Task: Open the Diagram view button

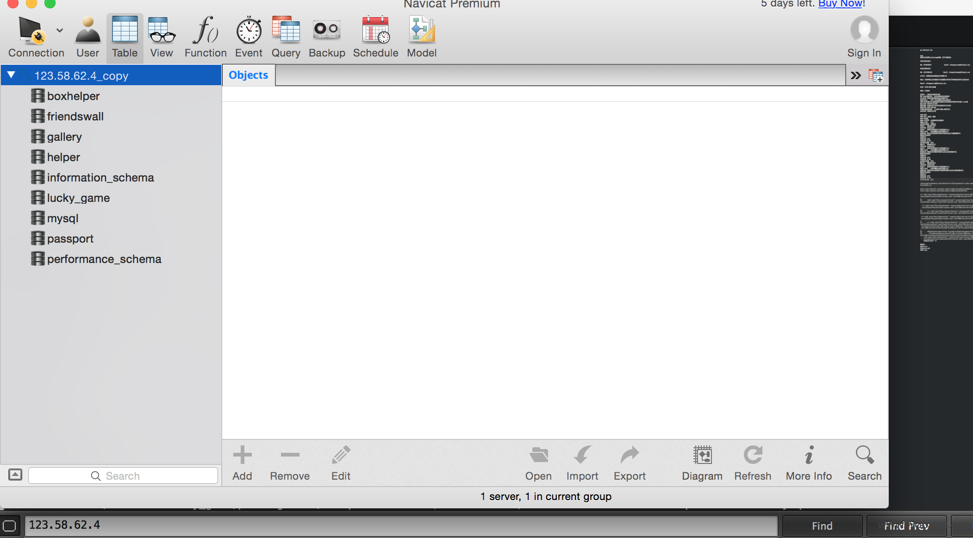Action: 702,463
